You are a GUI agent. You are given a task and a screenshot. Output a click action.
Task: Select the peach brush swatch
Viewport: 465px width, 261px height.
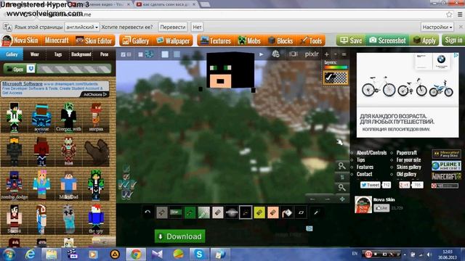(x=273, y=212)
